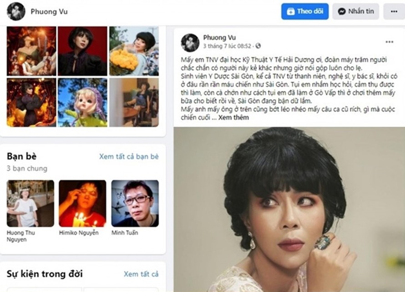Click Minh Tuấn friend name label
Viewport: 405px width, 292px height.
point(125,232)
